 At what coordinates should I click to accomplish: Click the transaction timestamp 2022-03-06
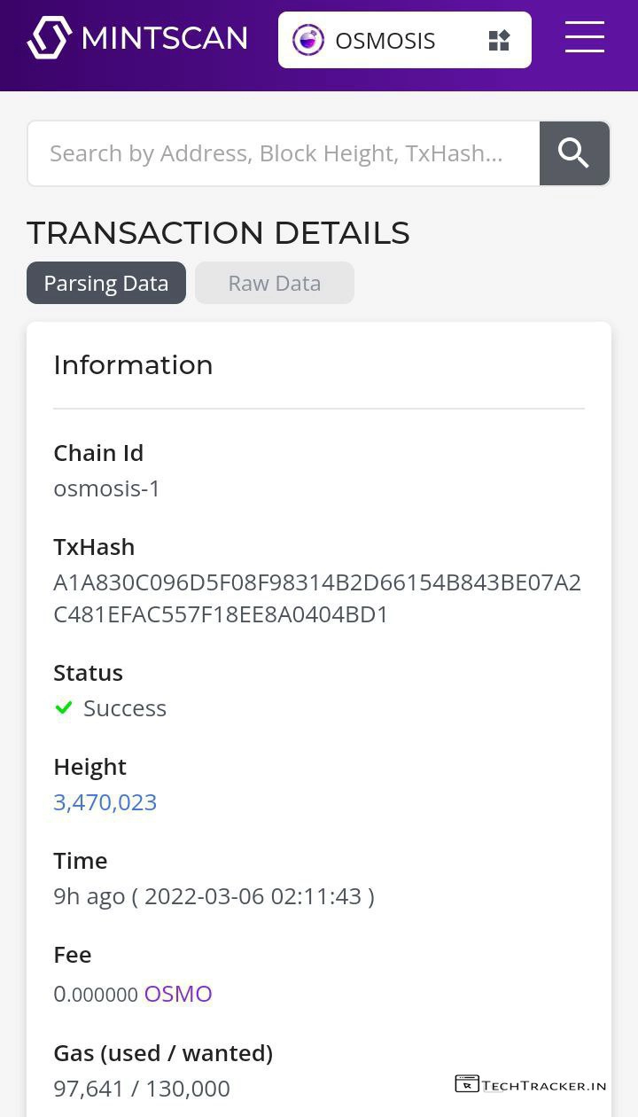(x=253, y=895)
